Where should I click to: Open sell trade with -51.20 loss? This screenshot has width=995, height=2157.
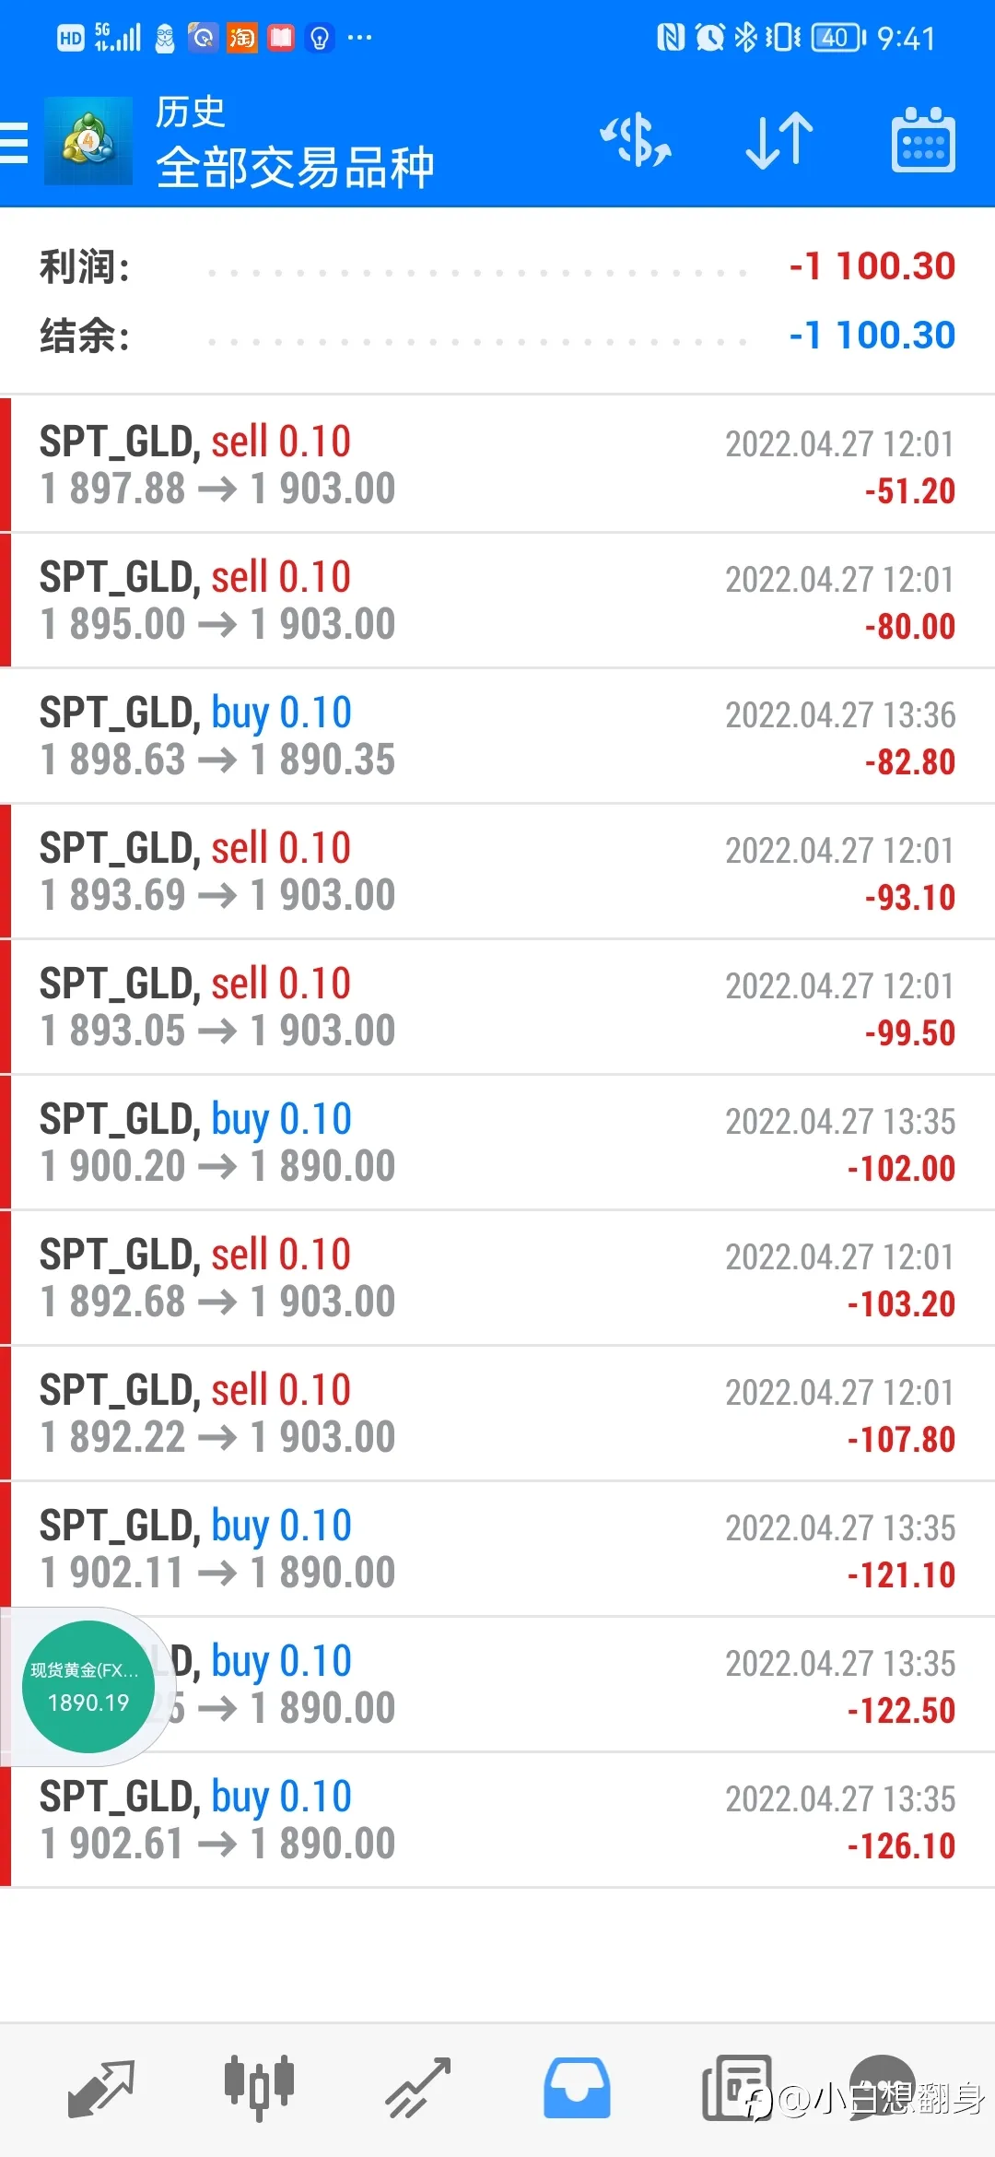pyautogui.click(x=497, y=465)
